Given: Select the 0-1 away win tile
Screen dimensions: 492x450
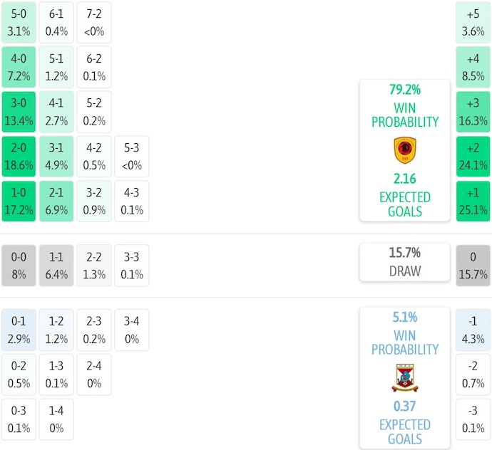Looking at the screenshot, I should pyautogui.click(x=19, y=330).
